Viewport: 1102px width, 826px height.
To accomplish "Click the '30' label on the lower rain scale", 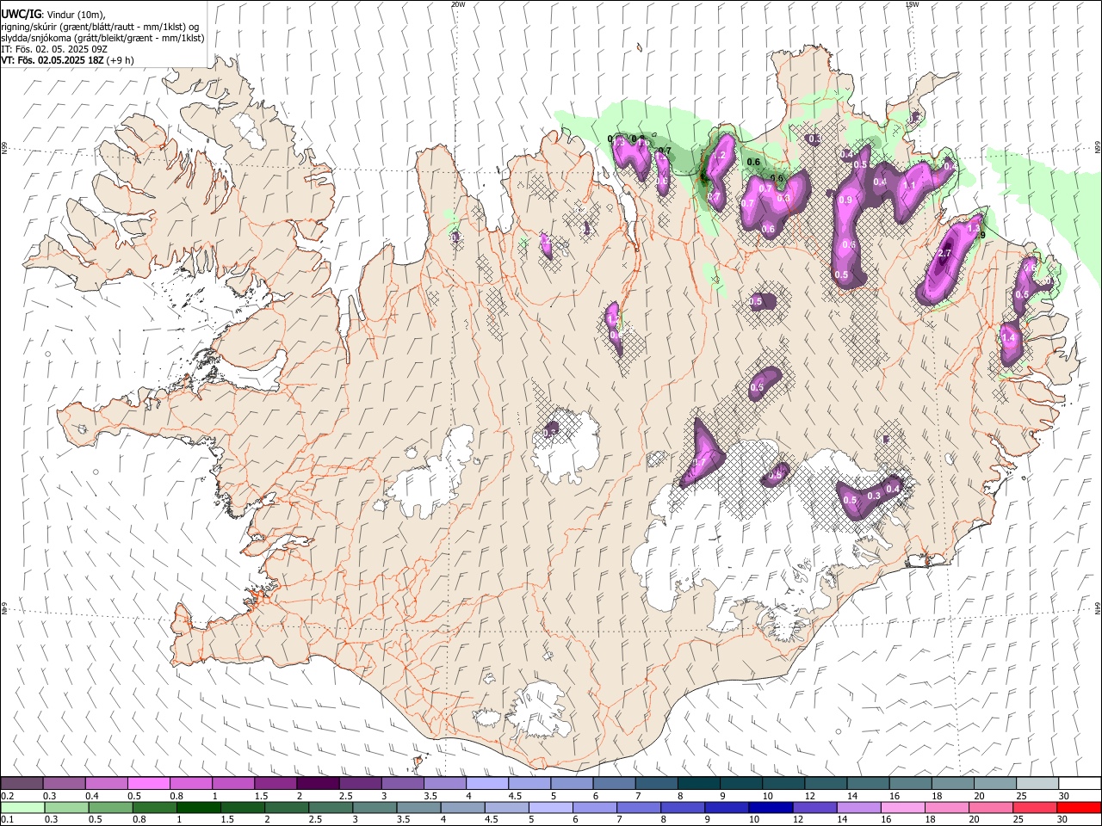I will tap(1064, 820).
